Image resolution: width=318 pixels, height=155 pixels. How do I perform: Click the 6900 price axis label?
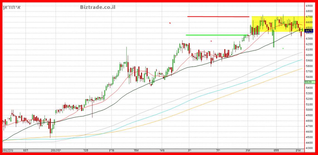click(309, 6)
